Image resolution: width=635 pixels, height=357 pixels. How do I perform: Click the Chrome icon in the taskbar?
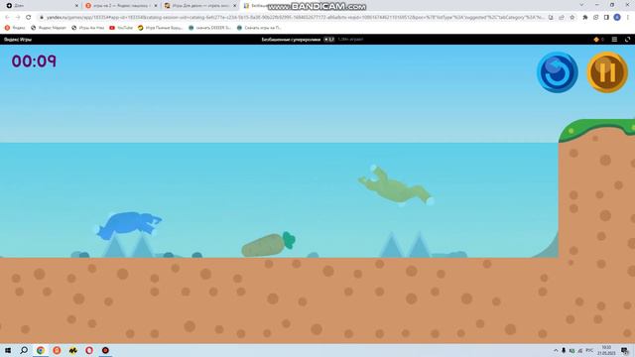41,350
